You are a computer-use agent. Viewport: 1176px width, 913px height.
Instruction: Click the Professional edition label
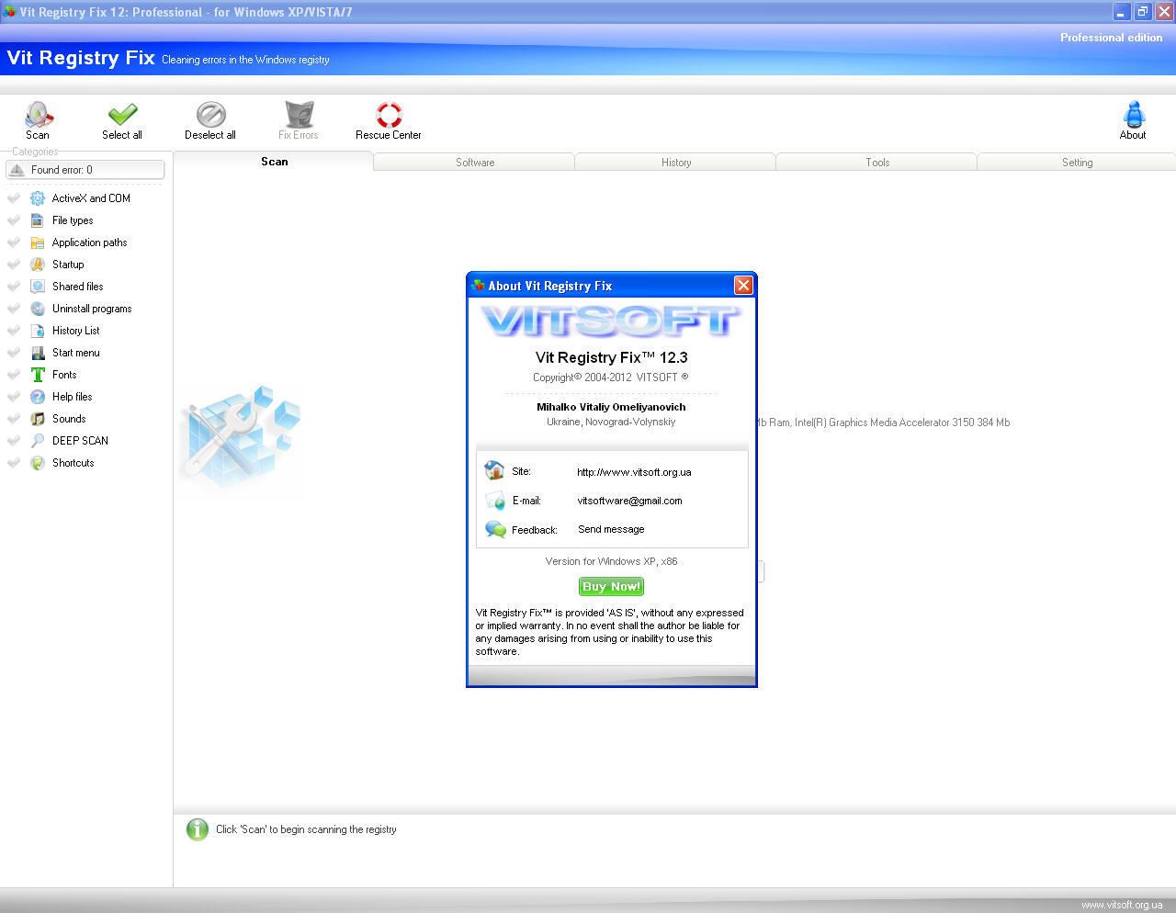[x=1112, y=38]
